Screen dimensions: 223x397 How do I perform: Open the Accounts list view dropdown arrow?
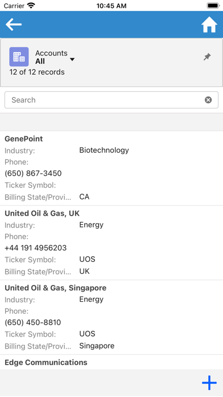72,59
